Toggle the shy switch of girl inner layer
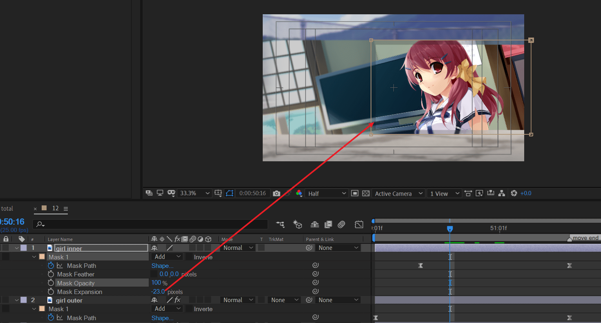Viewport: 601px width, 323px height. click(x=154, y=248)
